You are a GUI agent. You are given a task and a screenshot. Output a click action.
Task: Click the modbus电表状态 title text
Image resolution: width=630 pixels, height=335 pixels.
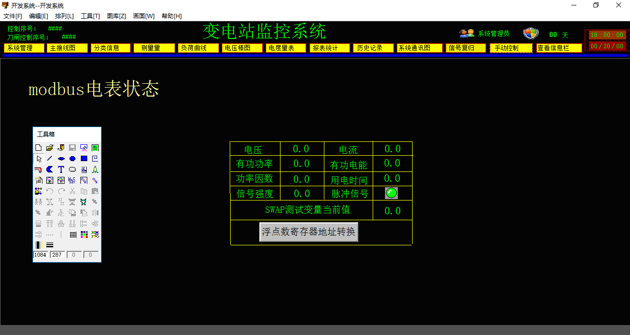(x=94, y=90)
